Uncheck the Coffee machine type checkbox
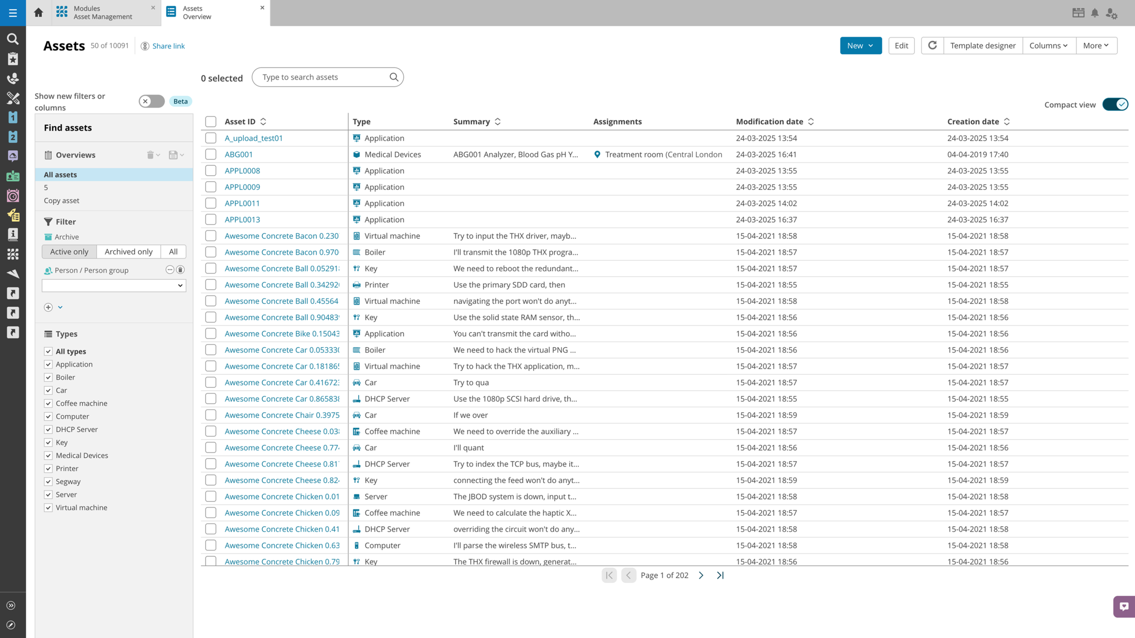Viewport: 1135px width, 638px height. coord(48,403)
